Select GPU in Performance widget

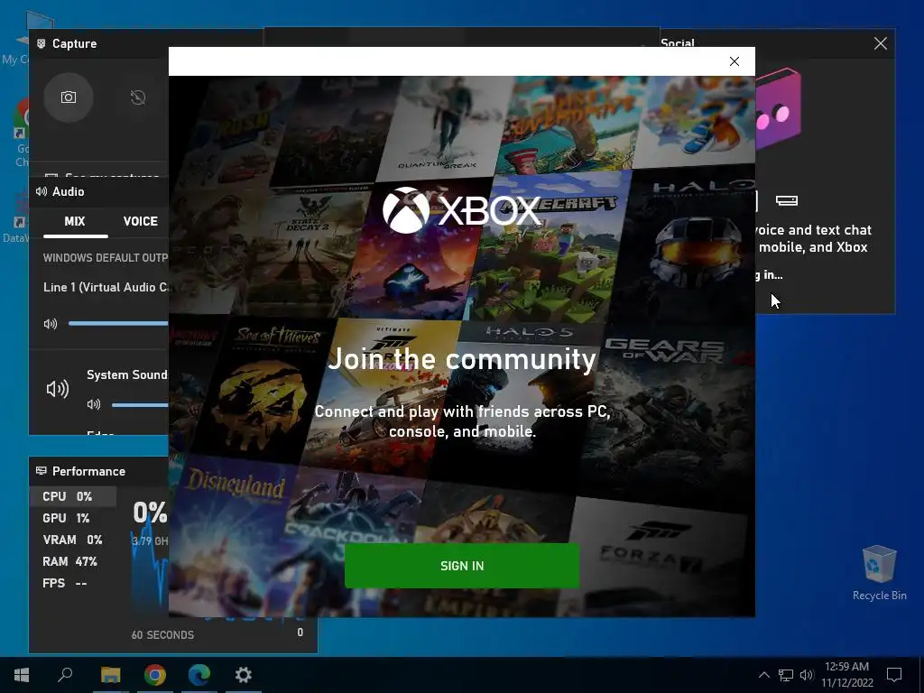[72, 518]
